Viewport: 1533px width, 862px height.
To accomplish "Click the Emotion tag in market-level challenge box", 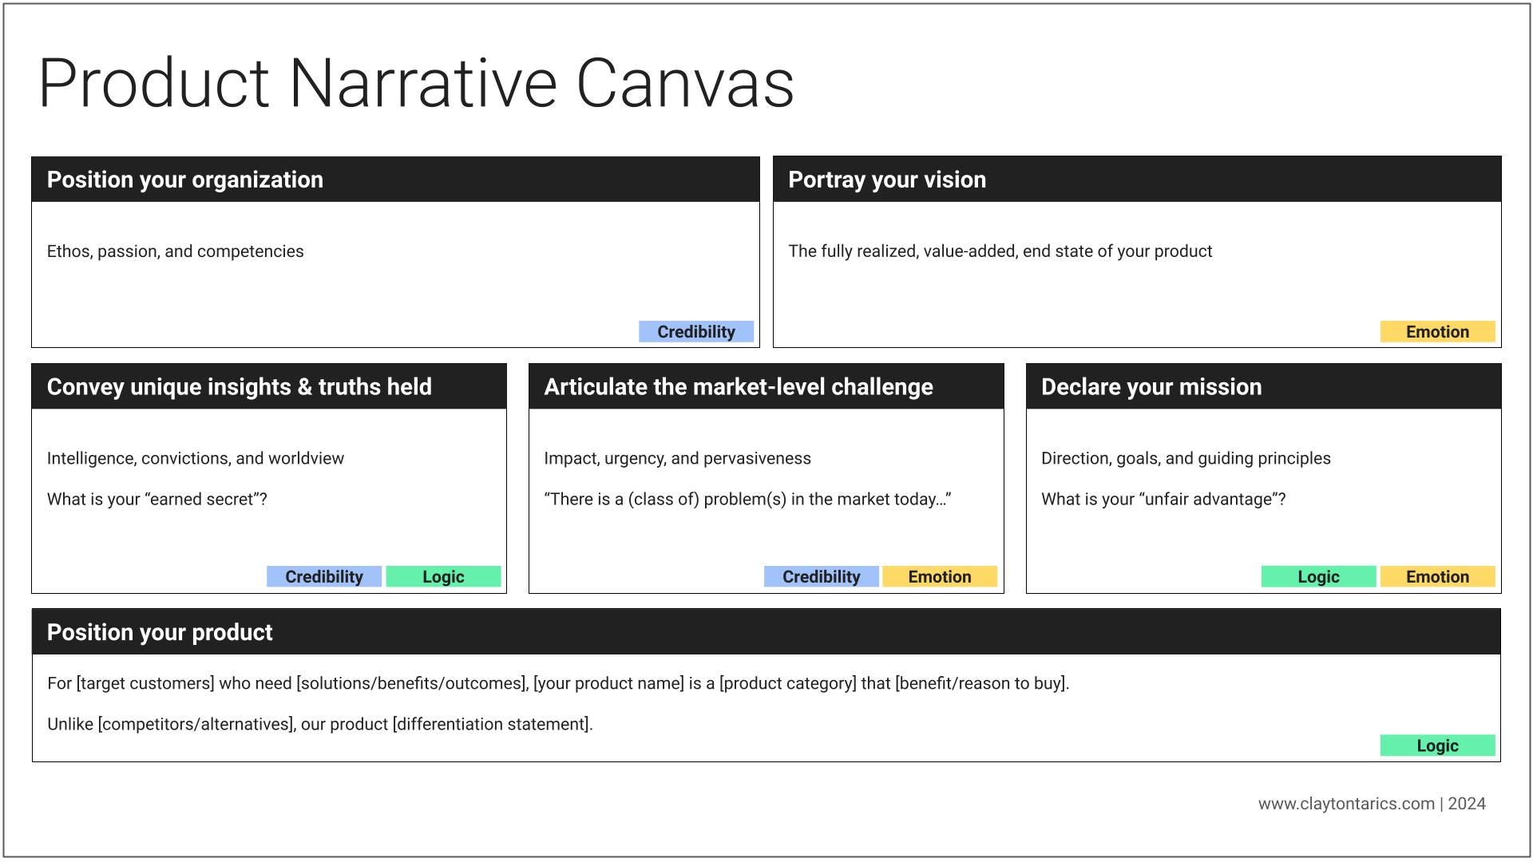I will pyautogui.click(x=940, y=577).
